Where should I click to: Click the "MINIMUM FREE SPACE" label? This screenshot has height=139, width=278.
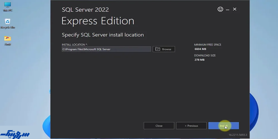click(x=208, y=45)
